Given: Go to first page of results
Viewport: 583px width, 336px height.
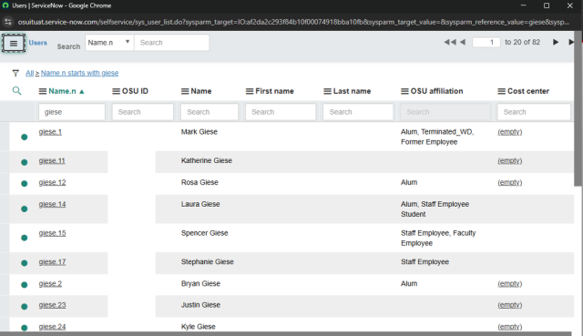Looking at the screenshot, I should pyautogui.click(x=450, y=43).
